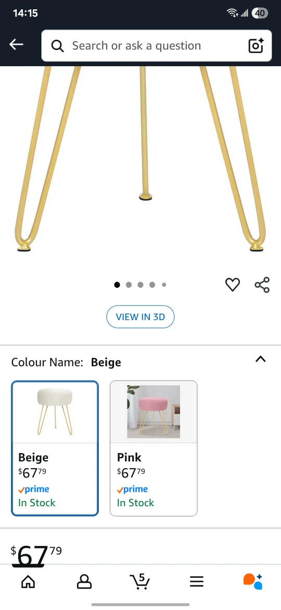Tap the main product image of stool legs
Screen dimensions: 281x610
pos(140,160)
